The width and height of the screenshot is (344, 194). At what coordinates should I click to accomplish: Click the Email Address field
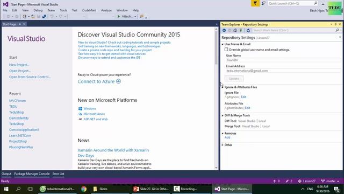pyautogui.click(x=283, y=71)
